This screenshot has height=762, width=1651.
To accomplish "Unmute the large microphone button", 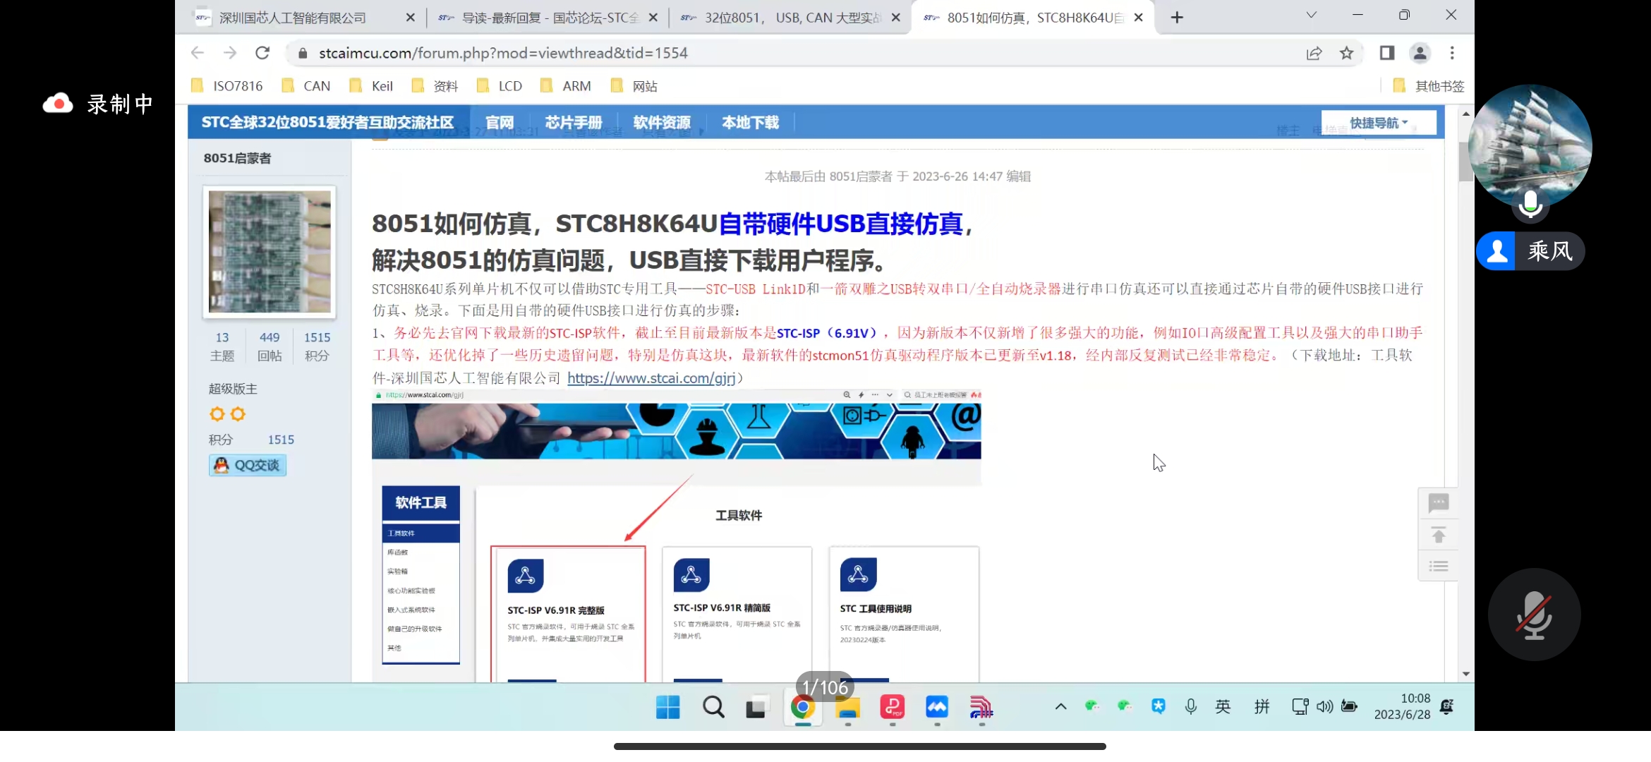I will point(1534,615).
